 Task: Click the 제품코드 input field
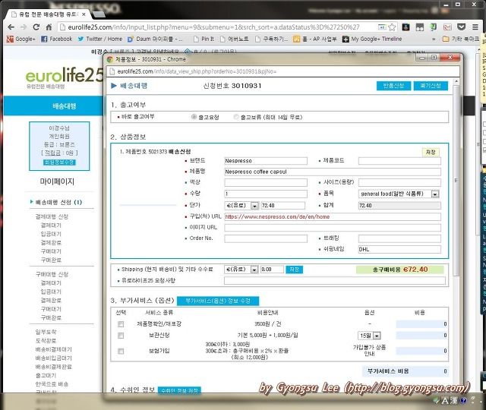[399, 161]
